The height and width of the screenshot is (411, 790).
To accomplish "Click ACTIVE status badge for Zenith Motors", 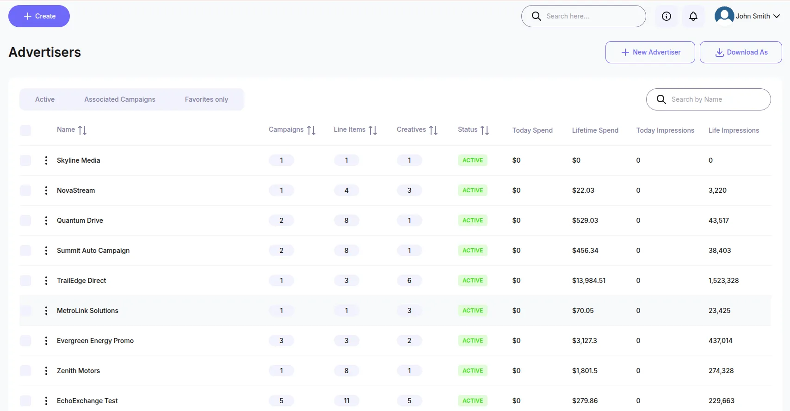I will 473,371.
